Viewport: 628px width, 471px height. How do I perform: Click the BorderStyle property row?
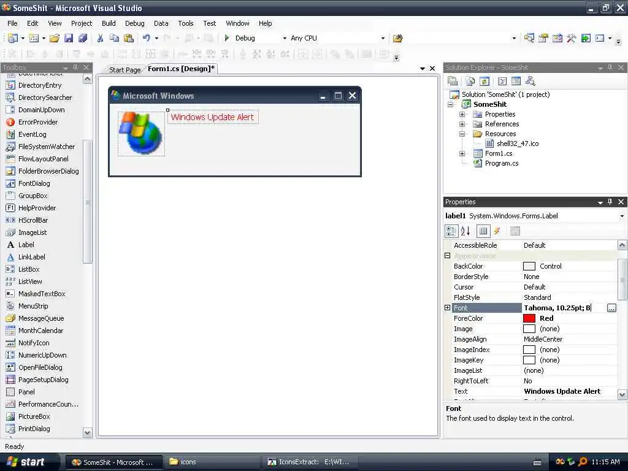coord(535,277)
